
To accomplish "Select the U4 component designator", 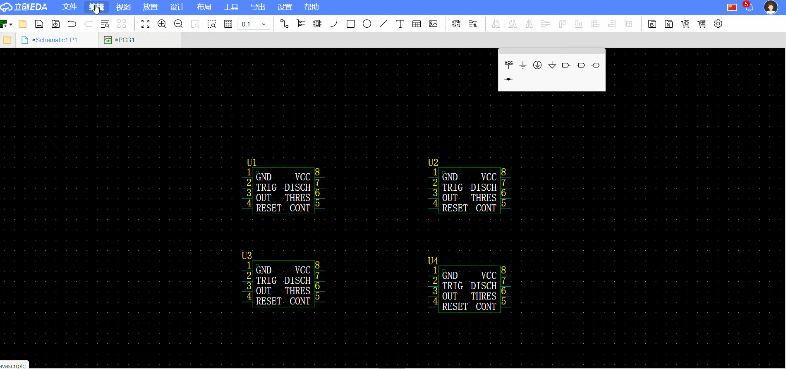I will 433,261.
